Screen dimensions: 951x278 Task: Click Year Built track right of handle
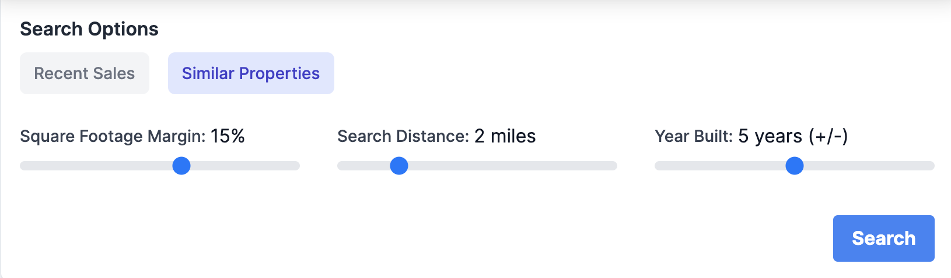click(x=869, y=166)
